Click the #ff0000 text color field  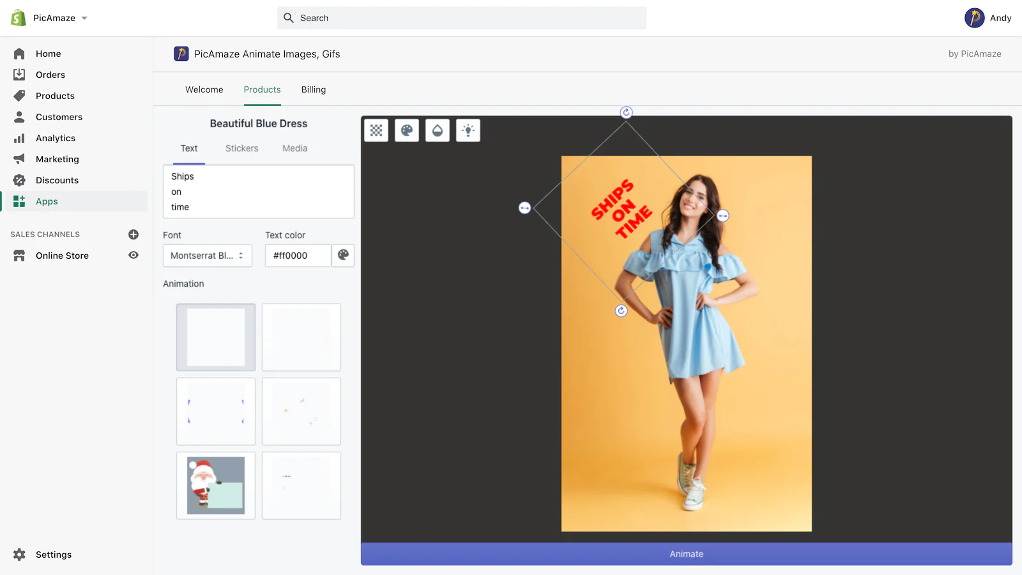tap(298, 256)
